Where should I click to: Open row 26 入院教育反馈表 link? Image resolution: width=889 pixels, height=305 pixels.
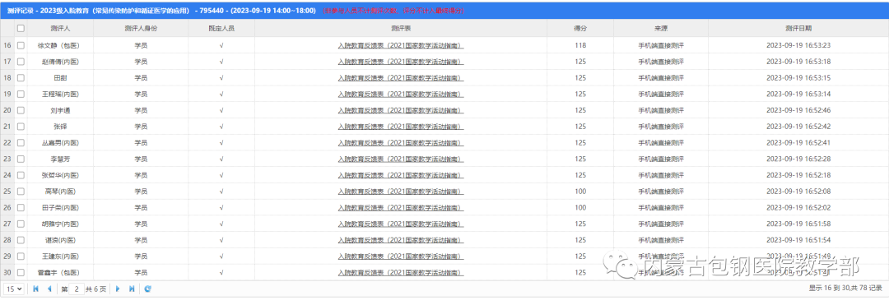pos(401,208)
